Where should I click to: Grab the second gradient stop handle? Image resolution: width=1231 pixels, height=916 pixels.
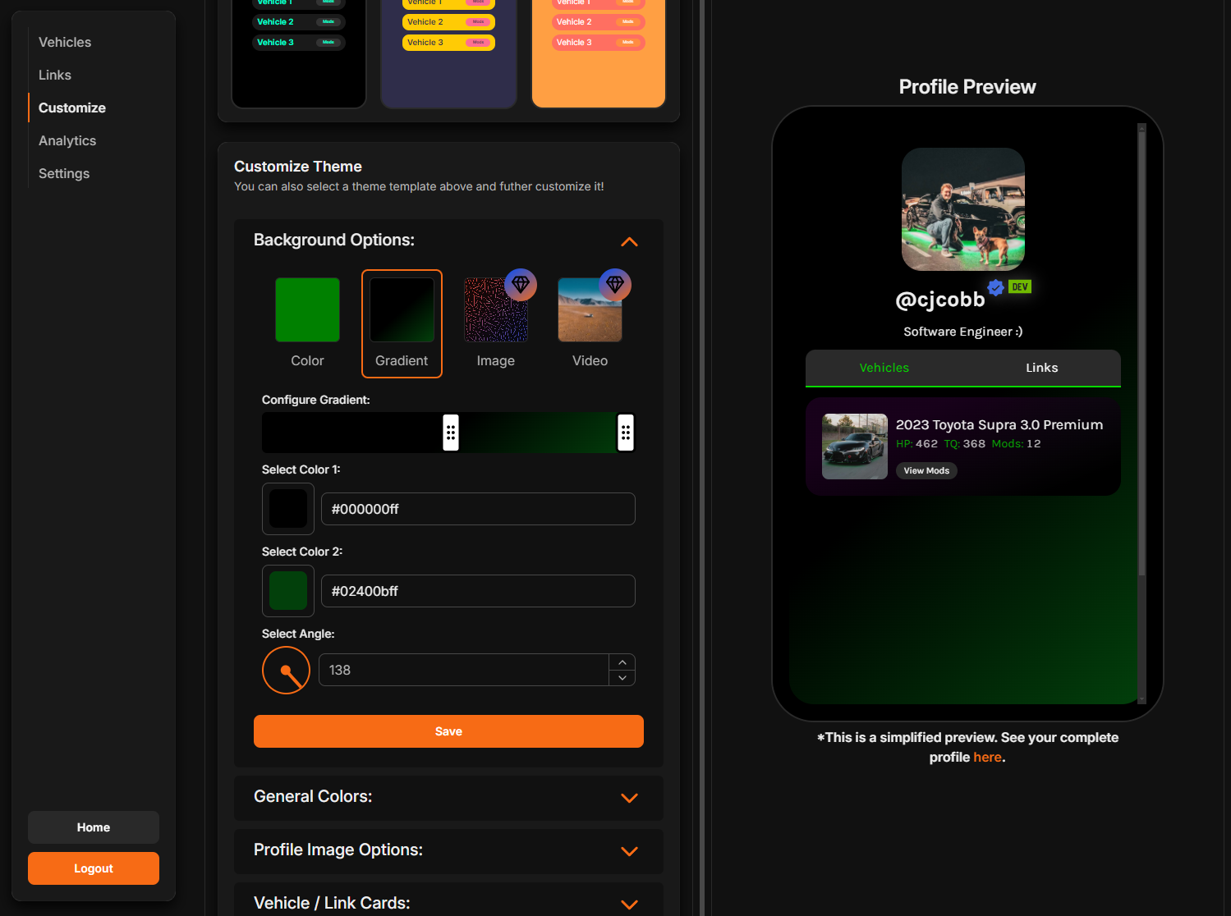click(x=626, y=433)
